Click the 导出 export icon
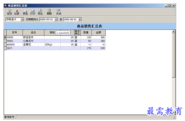Viewport: 185px width, 121px height. [40, 12]
